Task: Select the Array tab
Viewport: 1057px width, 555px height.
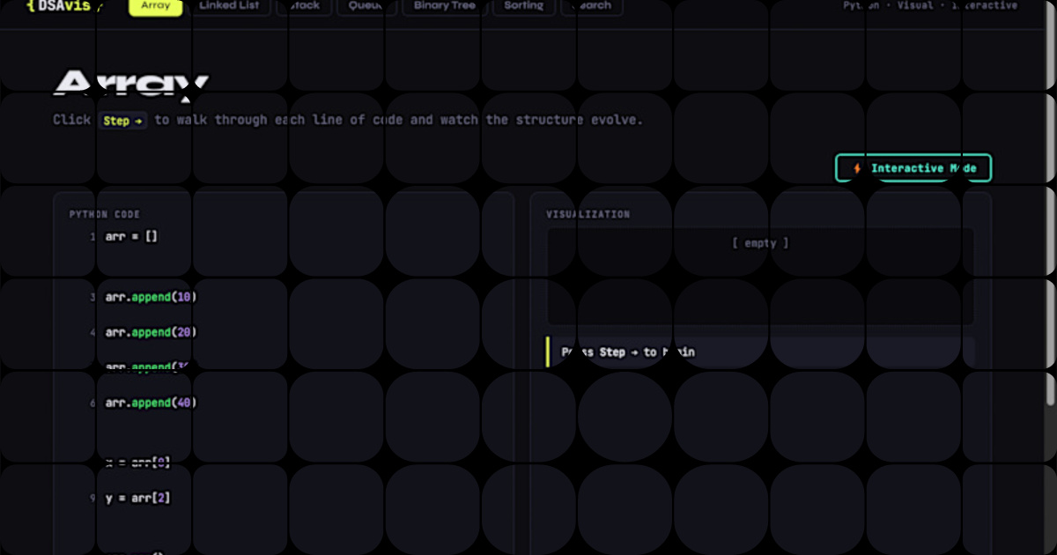Action: pyautogui.click(x=156, y=6)
